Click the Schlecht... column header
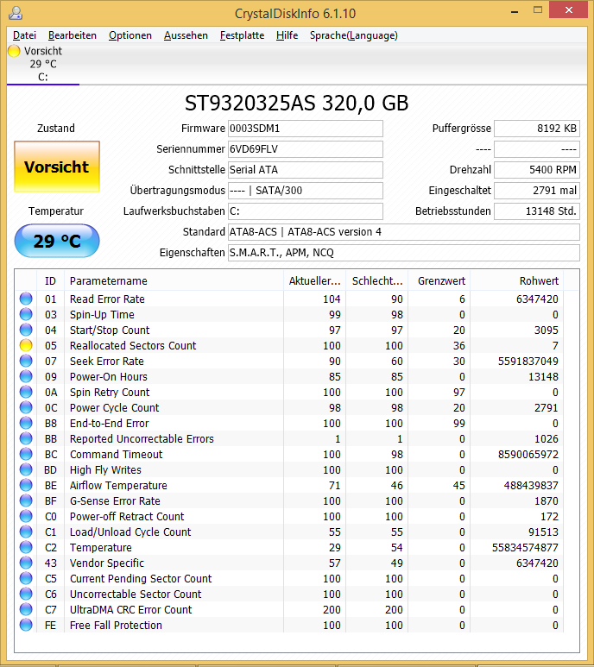This screenshot has height=667, width=594. click(x=377, y=280)
